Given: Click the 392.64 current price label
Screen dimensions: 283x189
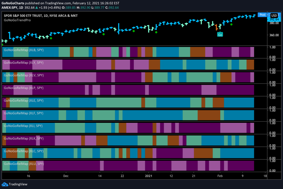Looking at the screenshot, I should 274,20.
